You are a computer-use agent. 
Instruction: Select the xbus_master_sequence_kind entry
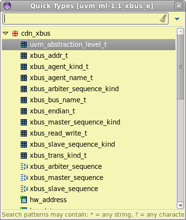tap(75, 122)
